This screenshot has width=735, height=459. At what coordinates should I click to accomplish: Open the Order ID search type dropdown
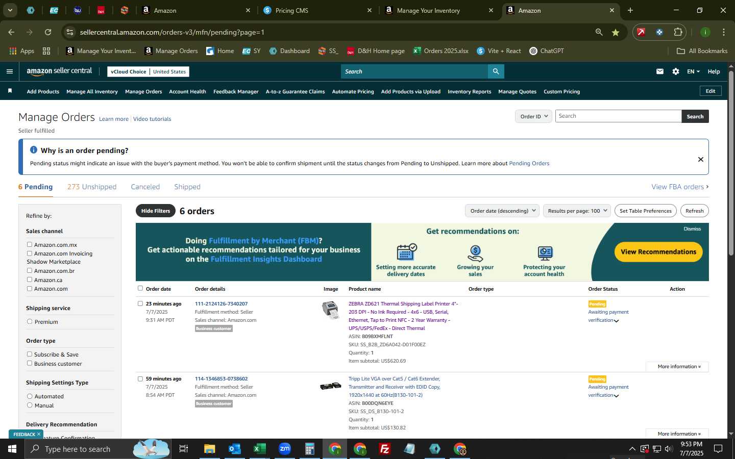point(533,116)
